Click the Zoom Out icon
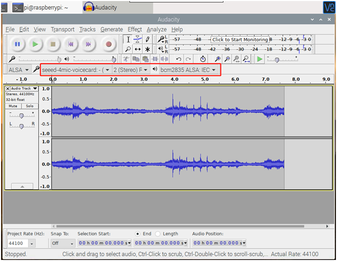 tap(227, 59)
